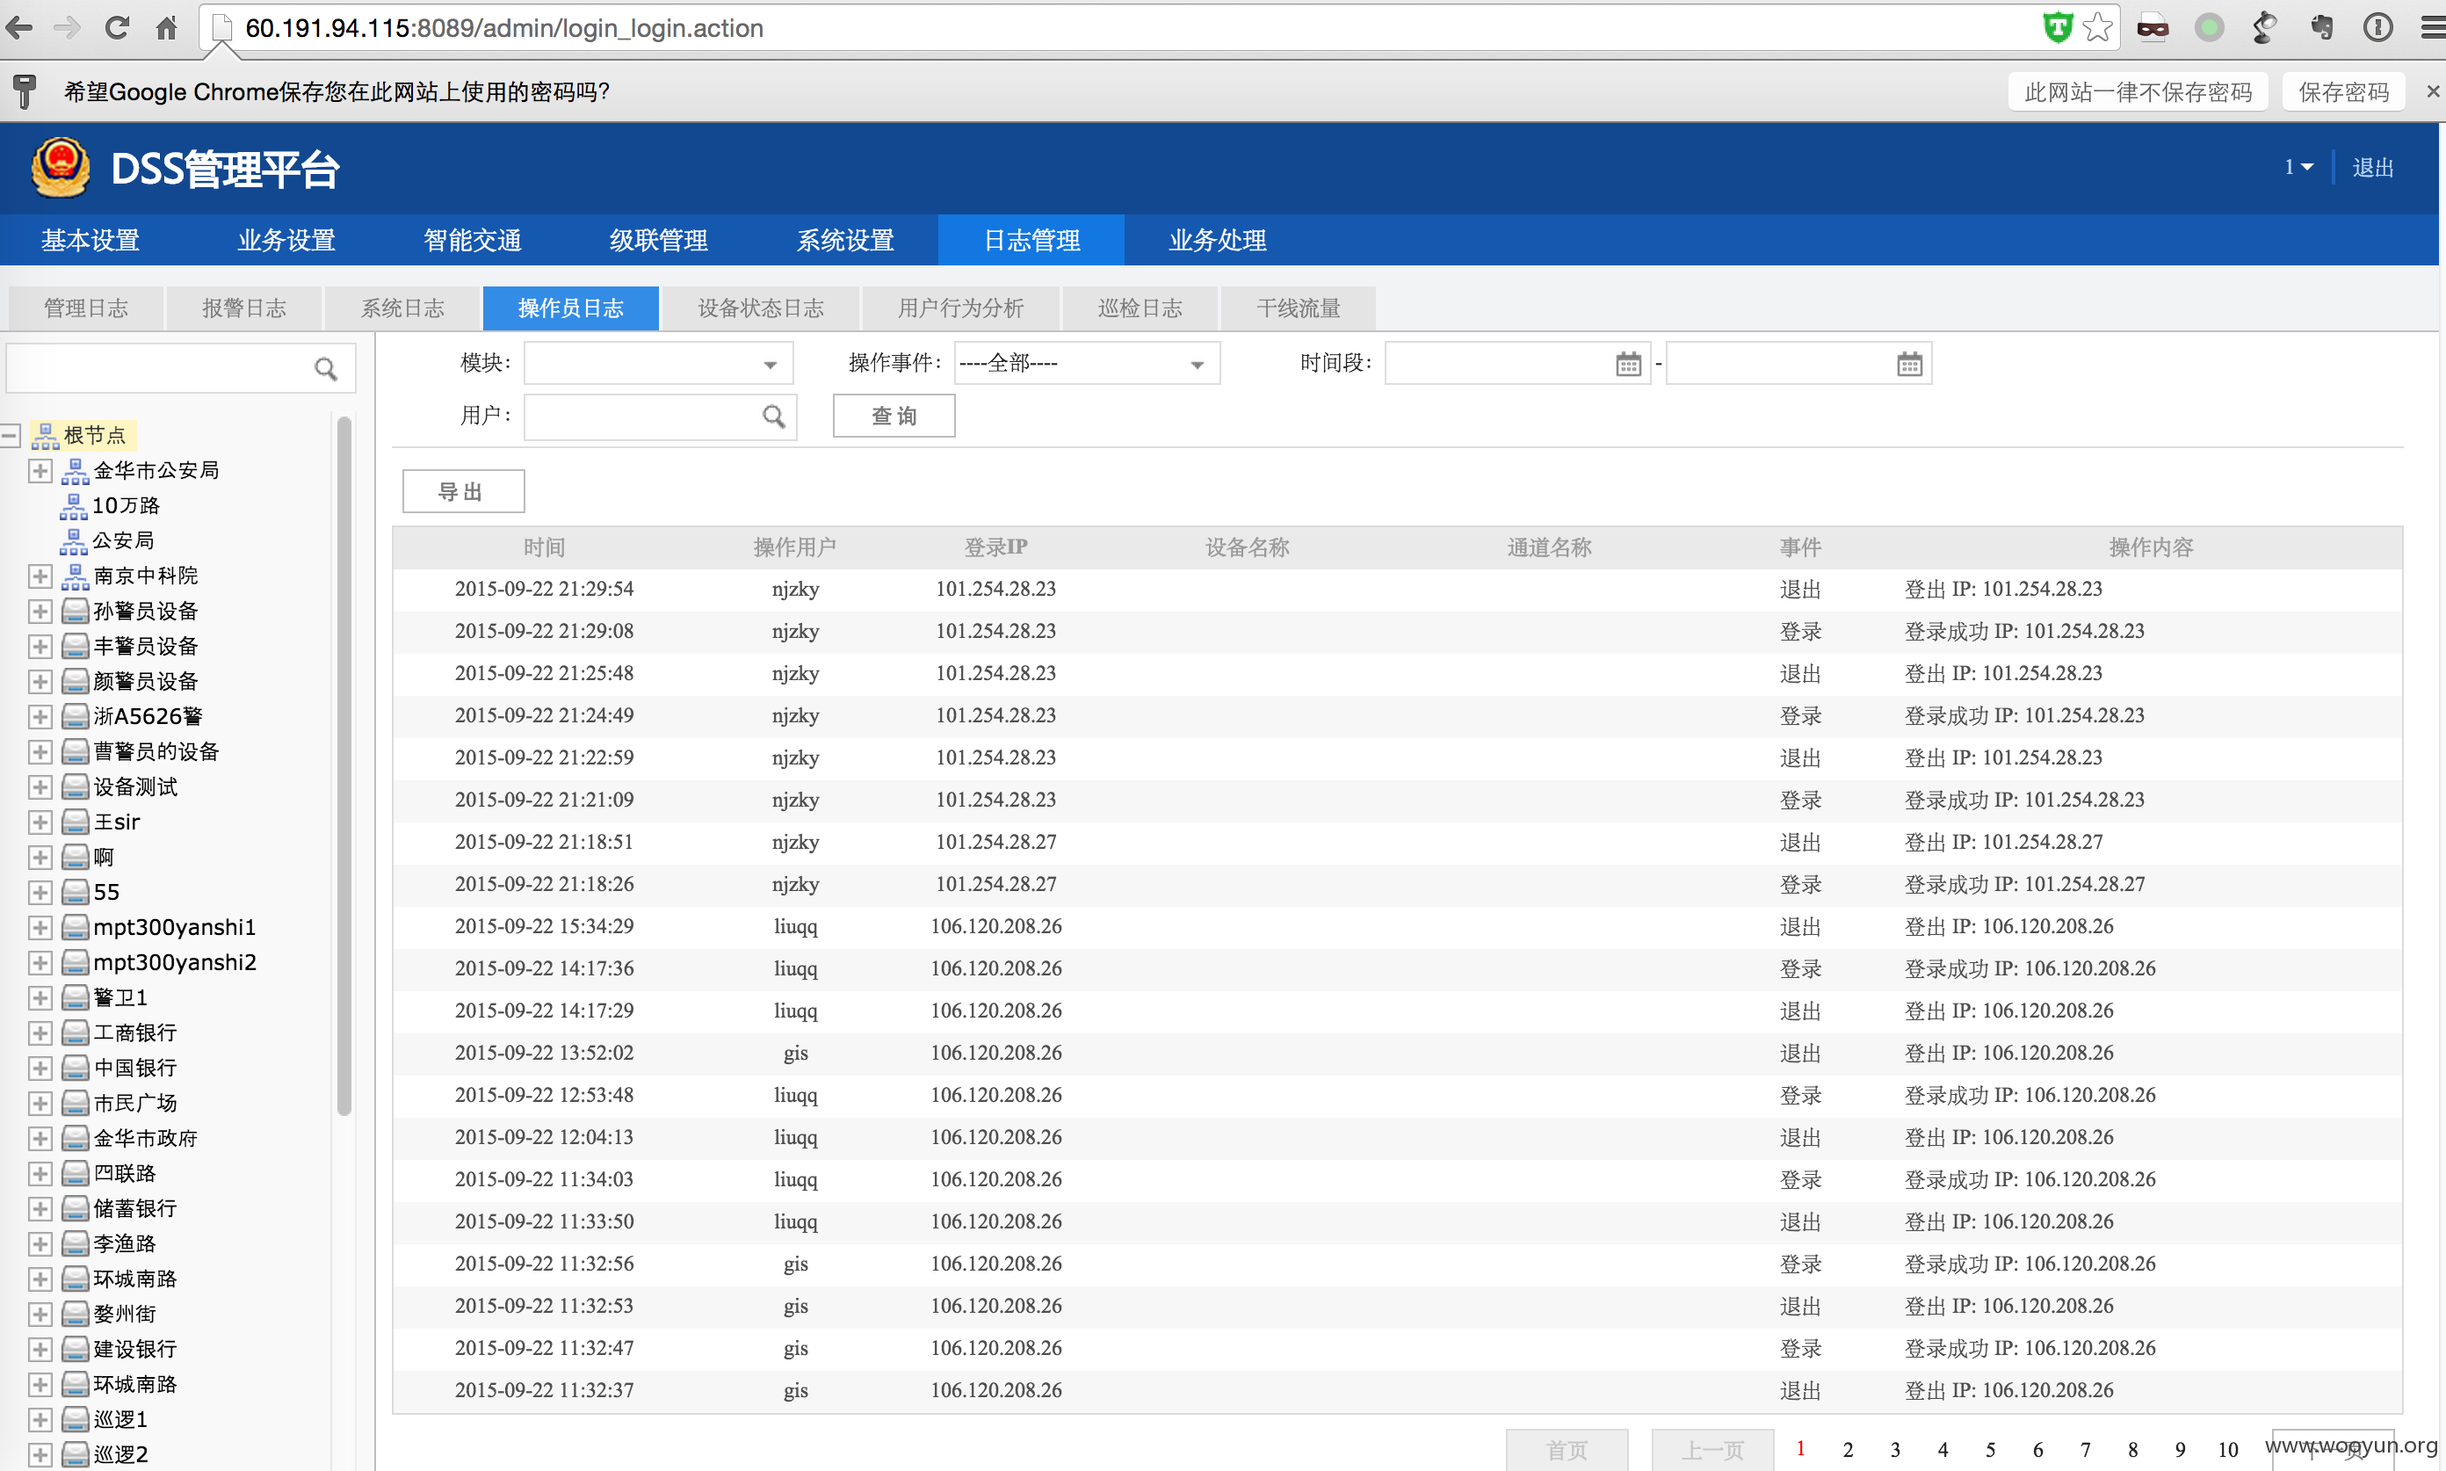
Task: Go to page 2 of results
Action: 1848,1449
